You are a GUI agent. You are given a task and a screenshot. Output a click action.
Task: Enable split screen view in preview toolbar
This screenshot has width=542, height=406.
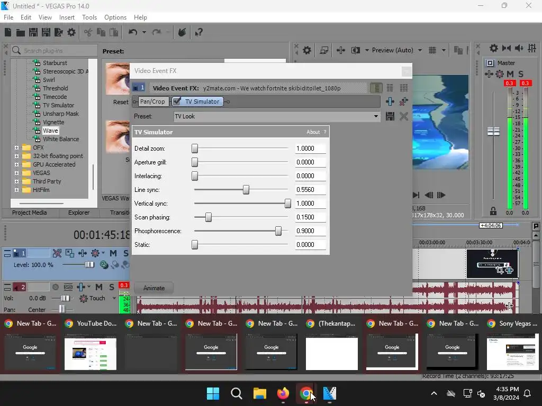click(356, 50)
